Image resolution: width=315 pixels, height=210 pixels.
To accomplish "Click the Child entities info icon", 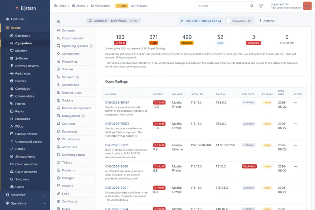I will [x=249, y=21].
